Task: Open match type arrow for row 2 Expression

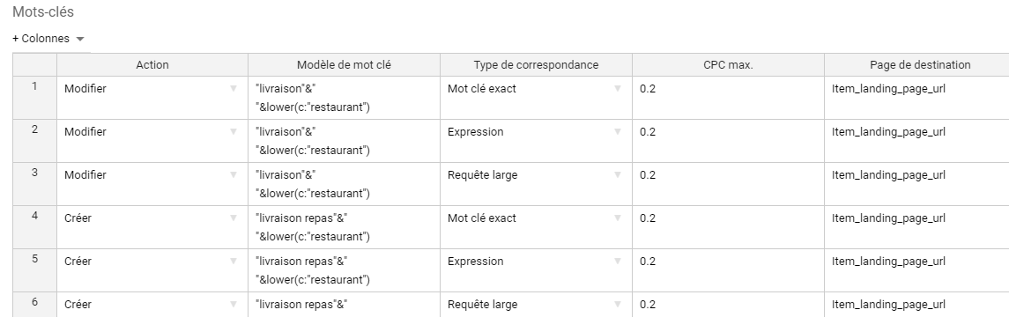Action: pos(618,132)
